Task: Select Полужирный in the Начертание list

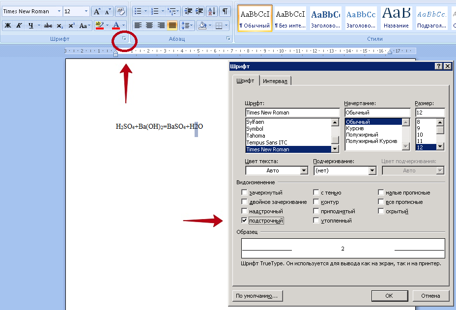Action: (x=362, y=135)
